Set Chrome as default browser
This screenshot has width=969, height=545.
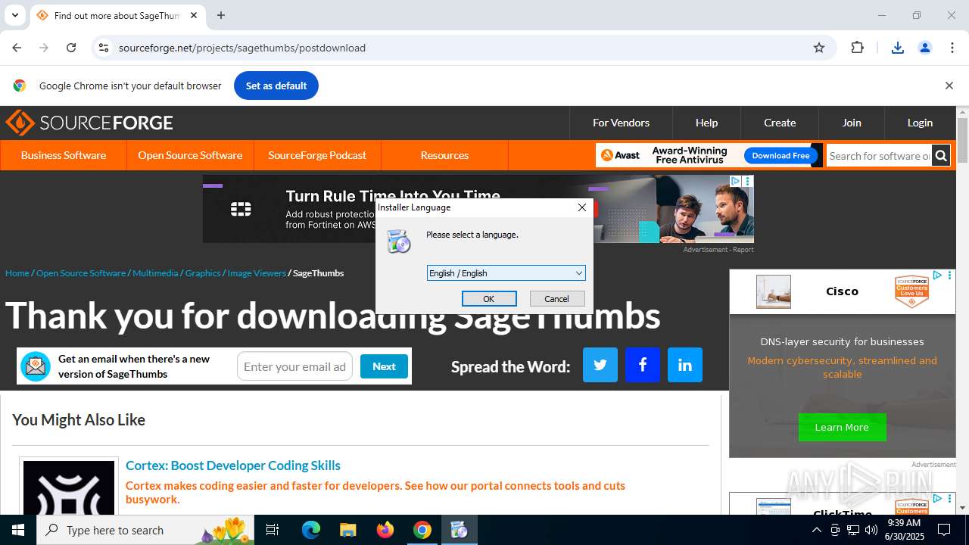click(276, 86)
